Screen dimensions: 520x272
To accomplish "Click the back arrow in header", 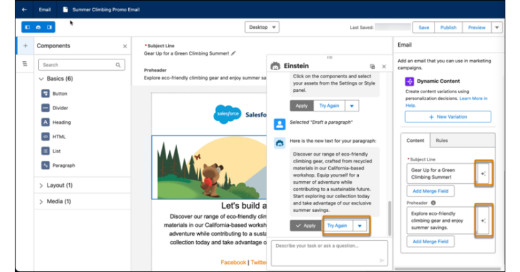I will [x=24, y=9].
